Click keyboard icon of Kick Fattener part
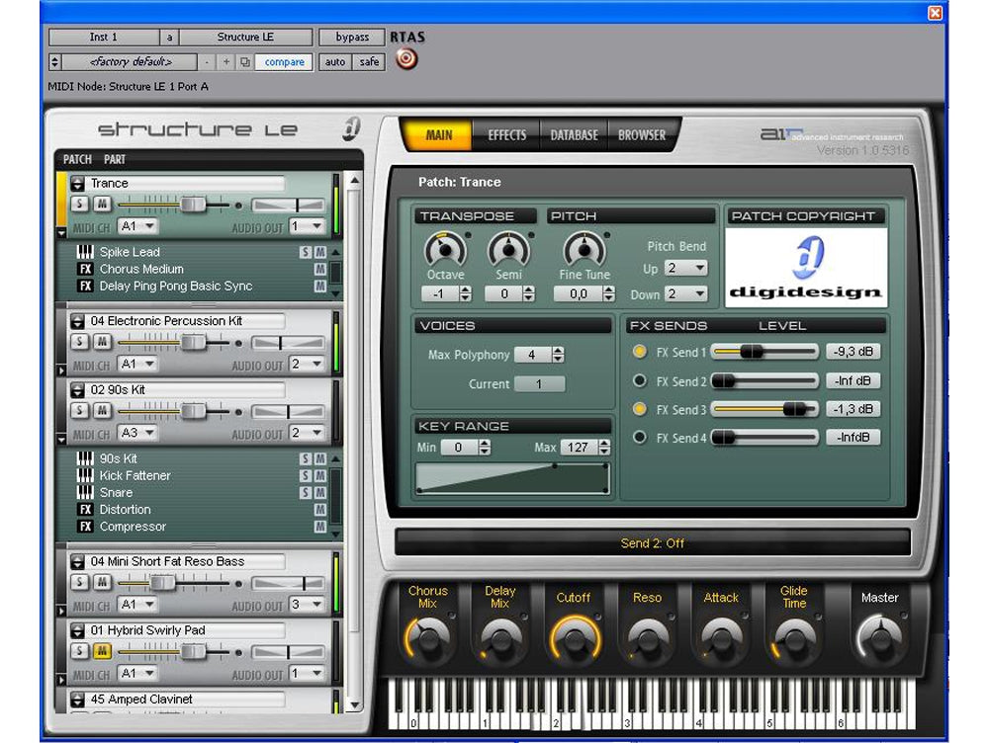Image resolution: width=989 pixels, height=743 pixels. [x=85, y=476]
